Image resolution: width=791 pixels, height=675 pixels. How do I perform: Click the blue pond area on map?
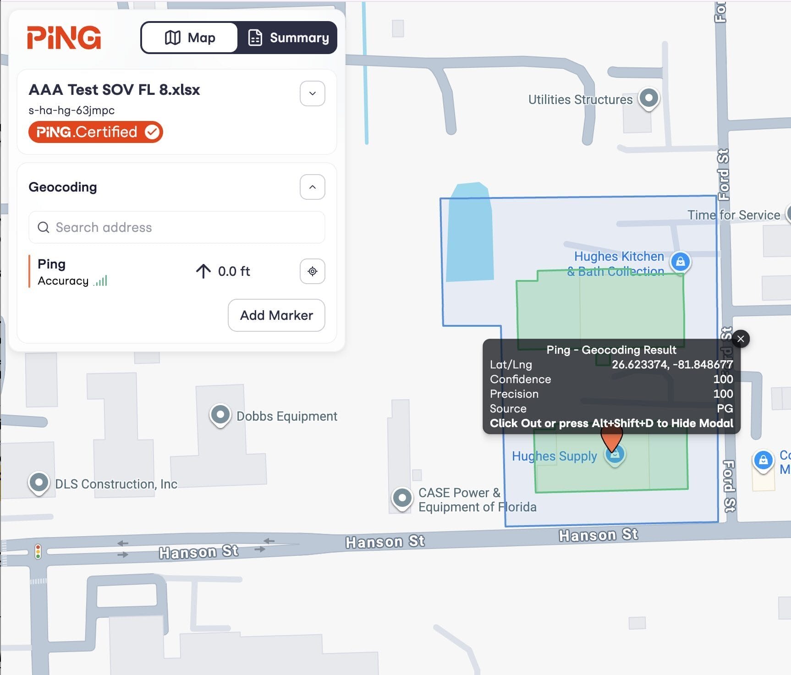coord(469,234)
